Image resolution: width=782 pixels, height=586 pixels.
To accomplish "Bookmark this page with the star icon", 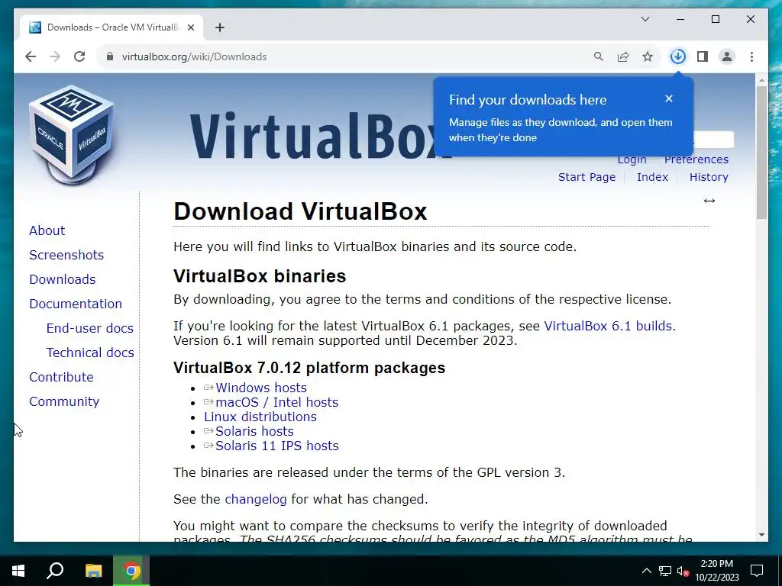I will (x=648, y=56).
